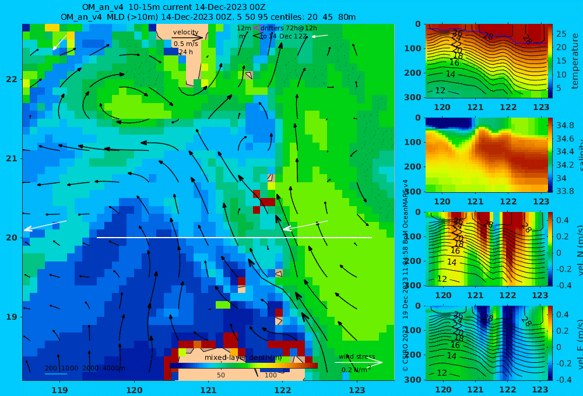Click the '14' isotherm label in temperature panel

click(x=450, y=75)
